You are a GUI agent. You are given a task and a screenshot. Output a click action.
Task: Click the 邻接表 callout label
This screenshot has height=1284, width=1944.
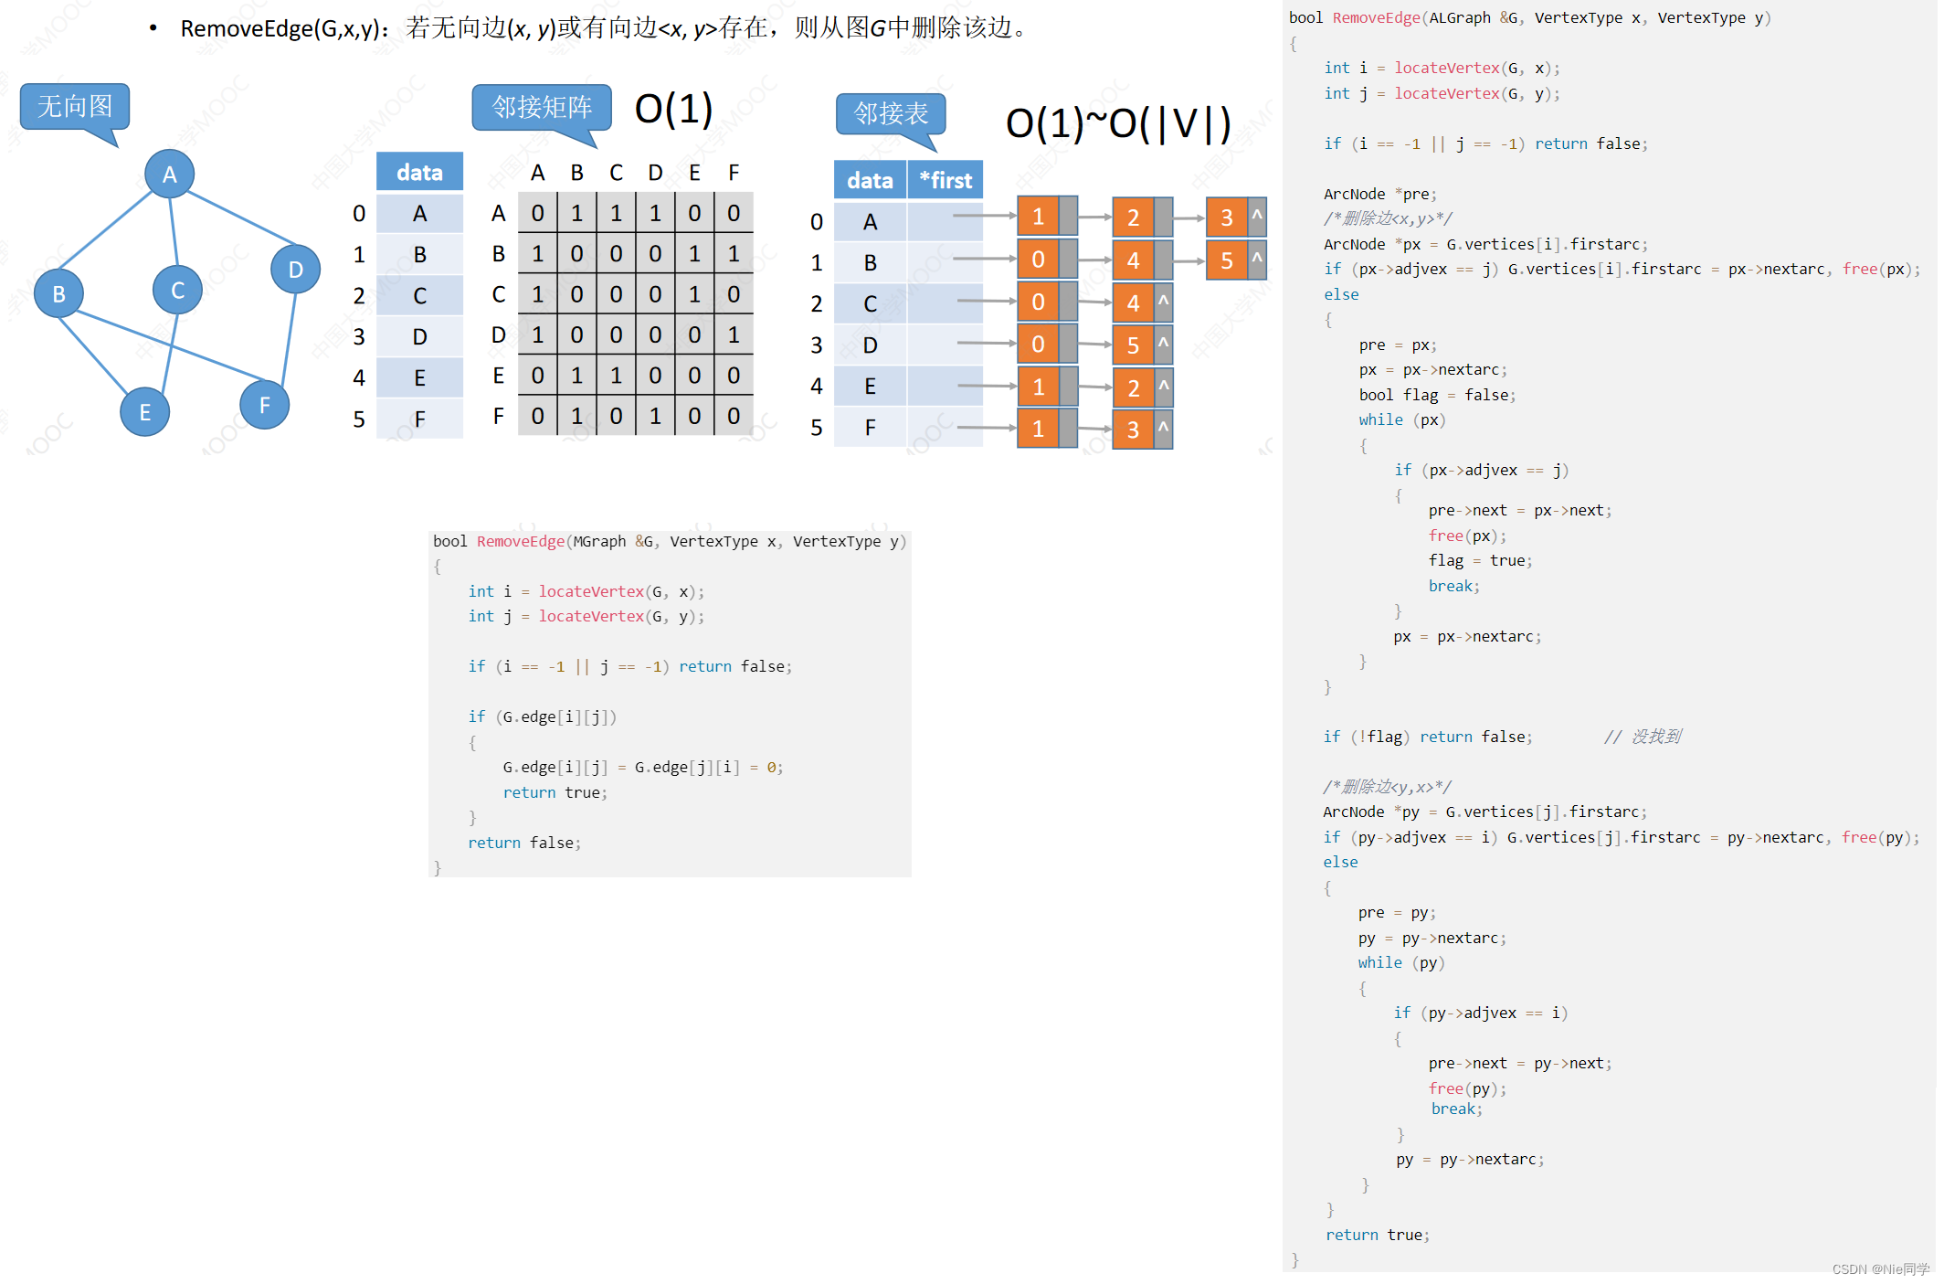coord(891,113)
